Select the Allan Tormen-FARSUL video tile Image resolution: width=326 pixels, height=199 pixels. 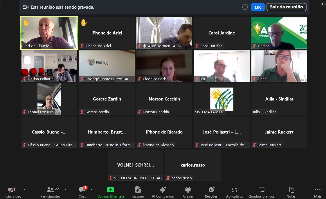pyautogui.click(x=164, y=33)
